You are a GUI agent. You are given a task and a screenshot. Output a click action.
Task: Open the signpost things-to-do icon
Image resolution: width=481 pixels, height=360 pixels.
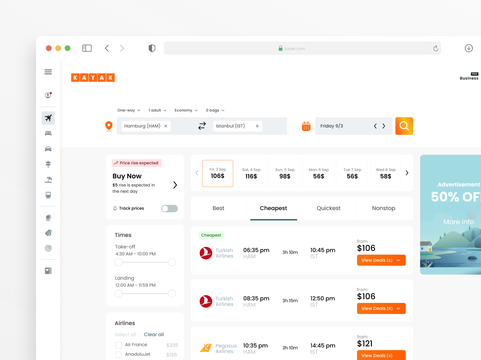point(48,164)
